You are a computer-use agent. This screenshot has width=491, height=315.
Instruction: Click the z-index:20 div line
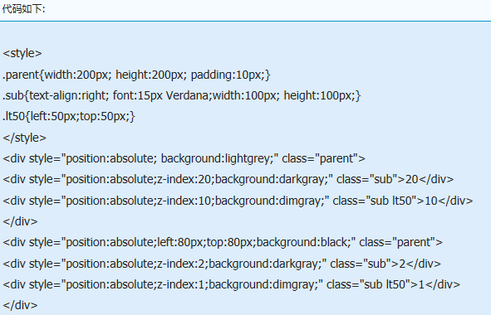pos(228,180)
